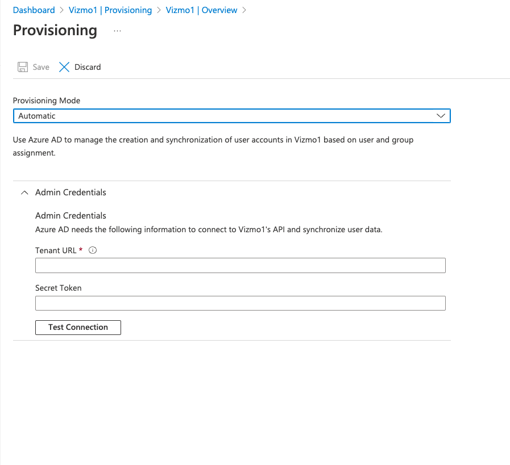Click the Tenant URL label
Screen dimensions: 510x465
(56, 250)
